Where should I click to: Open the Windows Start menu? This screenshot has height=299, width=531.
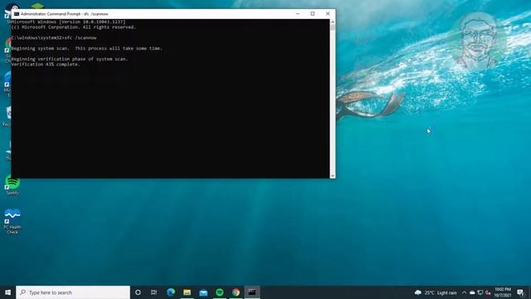click(7, 292)
